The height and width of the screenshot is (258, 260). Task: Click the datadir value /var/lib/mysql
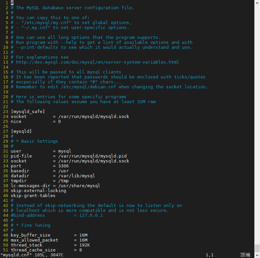pyautogui.click(x=76, y=176)
